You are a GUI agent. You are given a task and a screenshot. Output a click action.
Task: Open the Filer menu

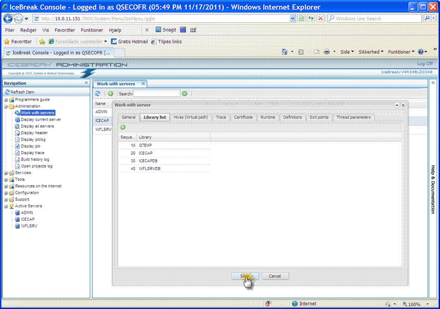(x=10, y=30)
